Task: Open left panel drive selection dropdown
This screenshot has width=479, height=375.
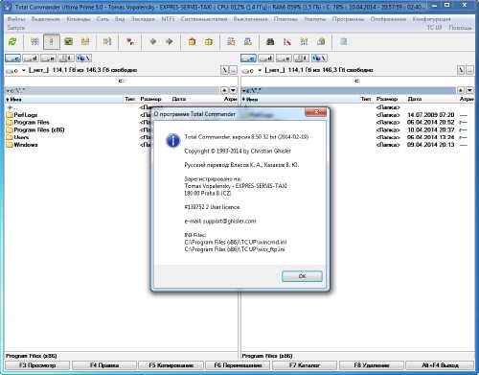Action: point(16,70)
